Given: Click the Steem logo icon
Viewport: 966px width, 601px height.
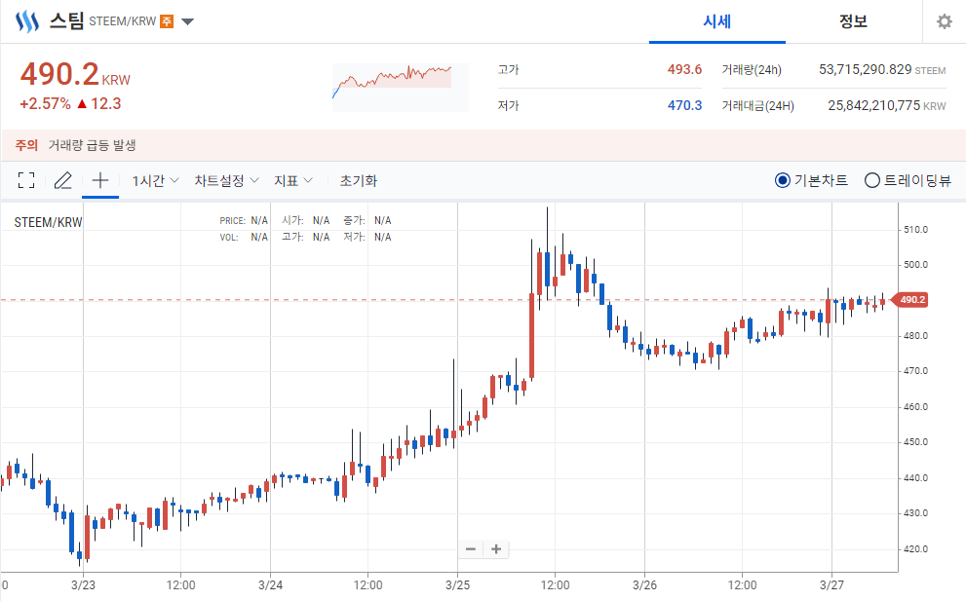Looking at the screenshot, I should click(x=27, y=21).
